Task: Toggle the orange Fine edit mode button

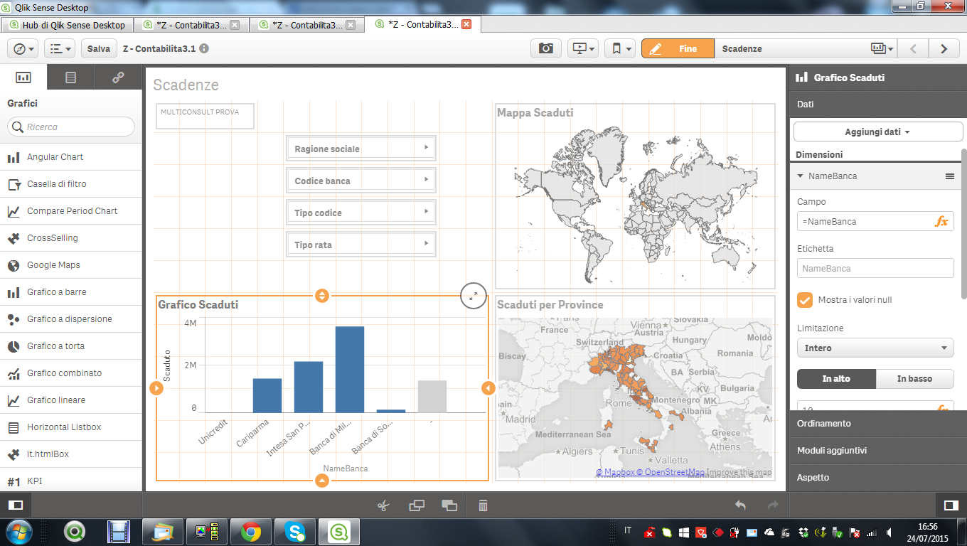Action: pos(678,48)
